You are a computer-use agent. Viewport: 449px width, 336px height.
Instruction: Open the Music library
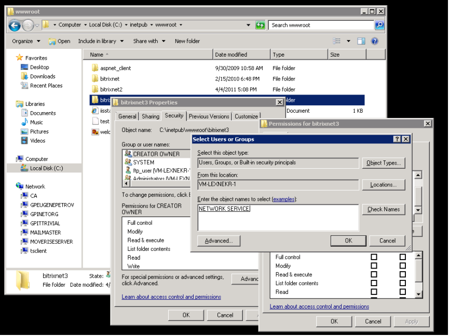tap(36, 123)
